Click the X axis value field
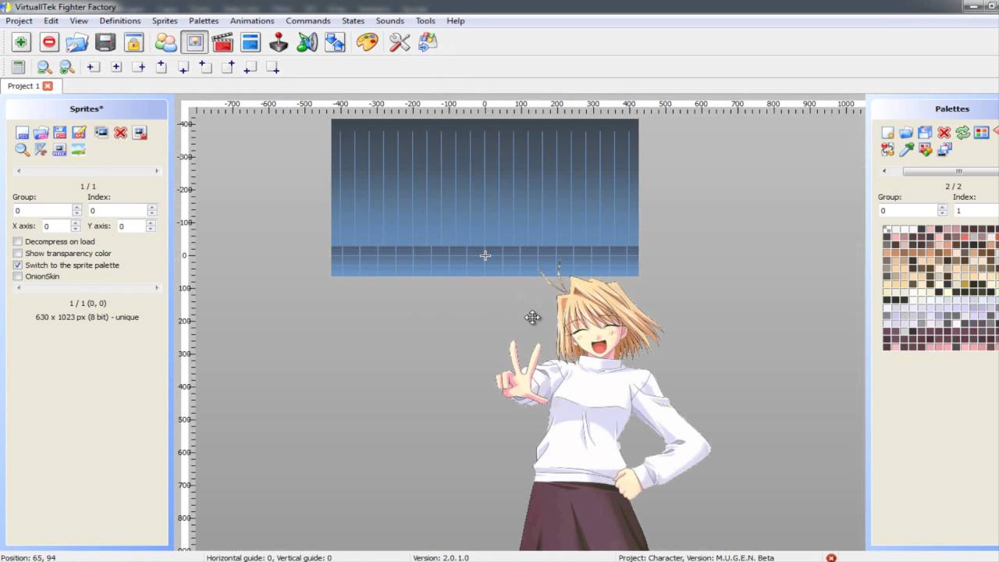Viewport: 999px width, 562px height. pyautogui.click(x=56, y=226)
